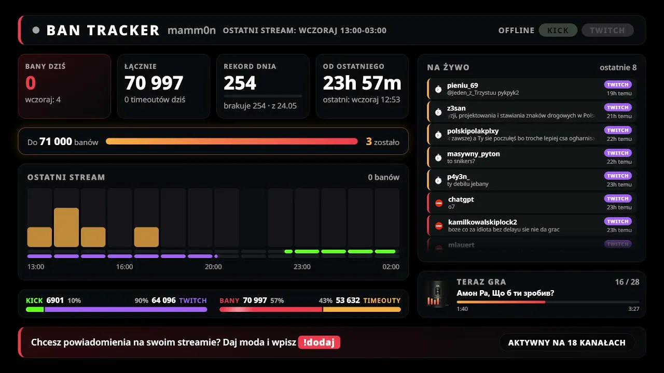Image resolution: width=664 pixels, height=373 pixels.
Task: Click the BANY versus TIMEOUTY ratio bar
Action: pyautogui.click(x=310, y=309)
